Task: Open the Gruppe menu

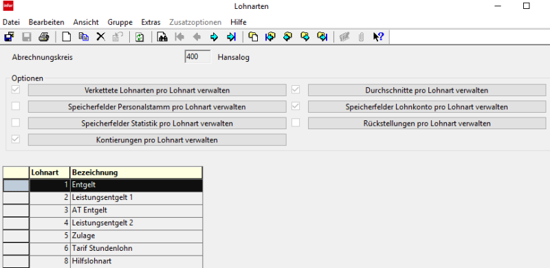Action: coord(120,22)
